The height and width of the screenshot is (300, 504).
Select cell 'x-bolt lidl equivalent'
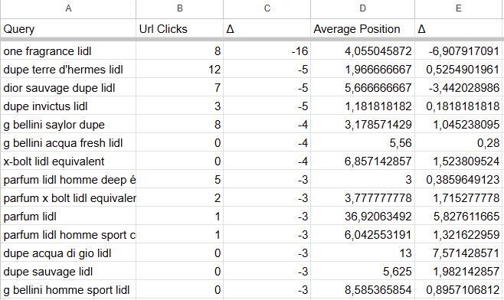click(x=68, y=161)
